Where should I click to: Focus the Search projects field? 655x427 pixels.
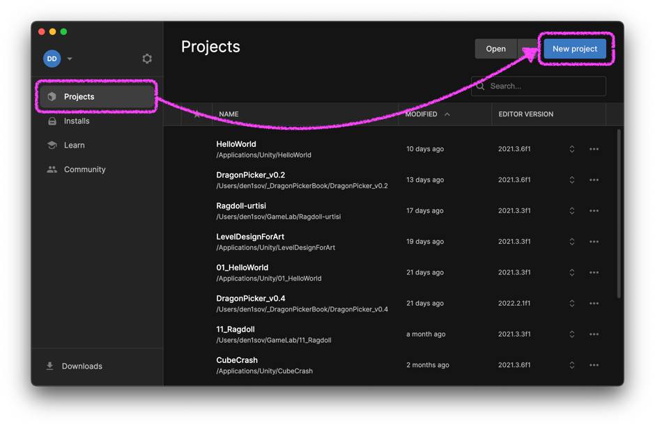(539, 86)
